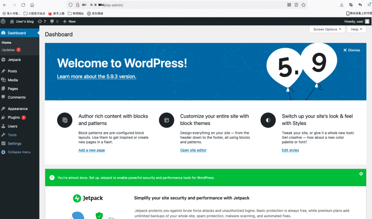Open Tools menu
Viewport: 372px width, 219px height.
[20, 135]
